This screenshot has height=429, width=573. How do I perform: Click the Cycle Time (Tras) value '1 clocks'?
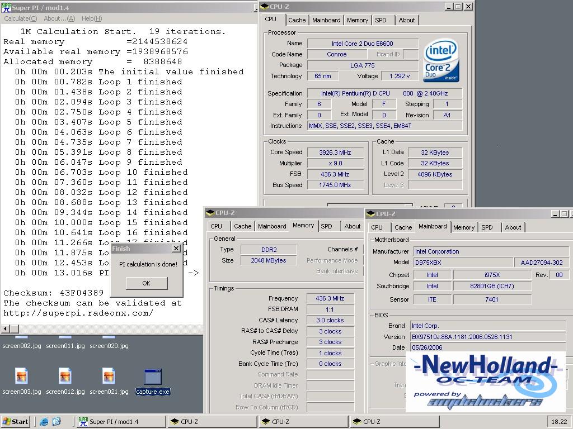[x=330, y=353]
